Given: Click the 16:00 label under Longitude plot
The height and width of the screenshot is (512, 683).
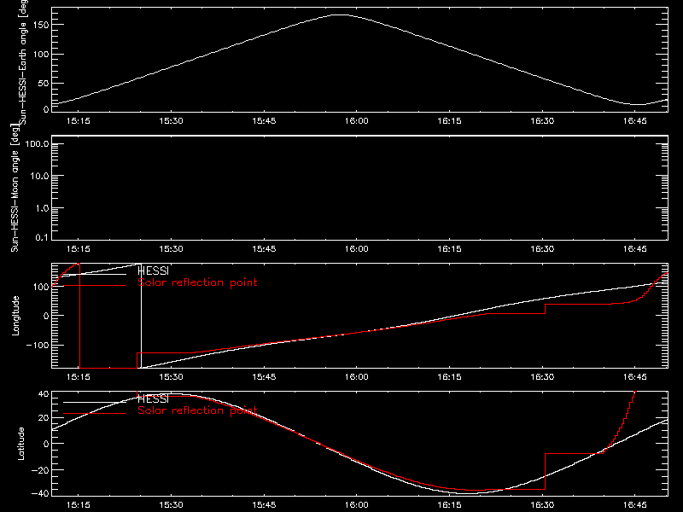Looking at the screenshot, I should 357,377.
